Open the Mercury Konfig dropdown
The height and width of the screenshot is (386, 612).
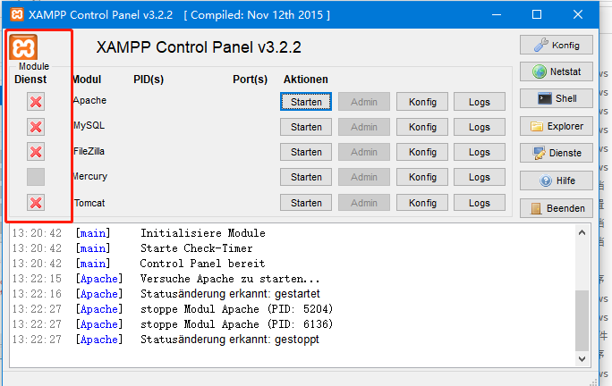click(422, 177)
